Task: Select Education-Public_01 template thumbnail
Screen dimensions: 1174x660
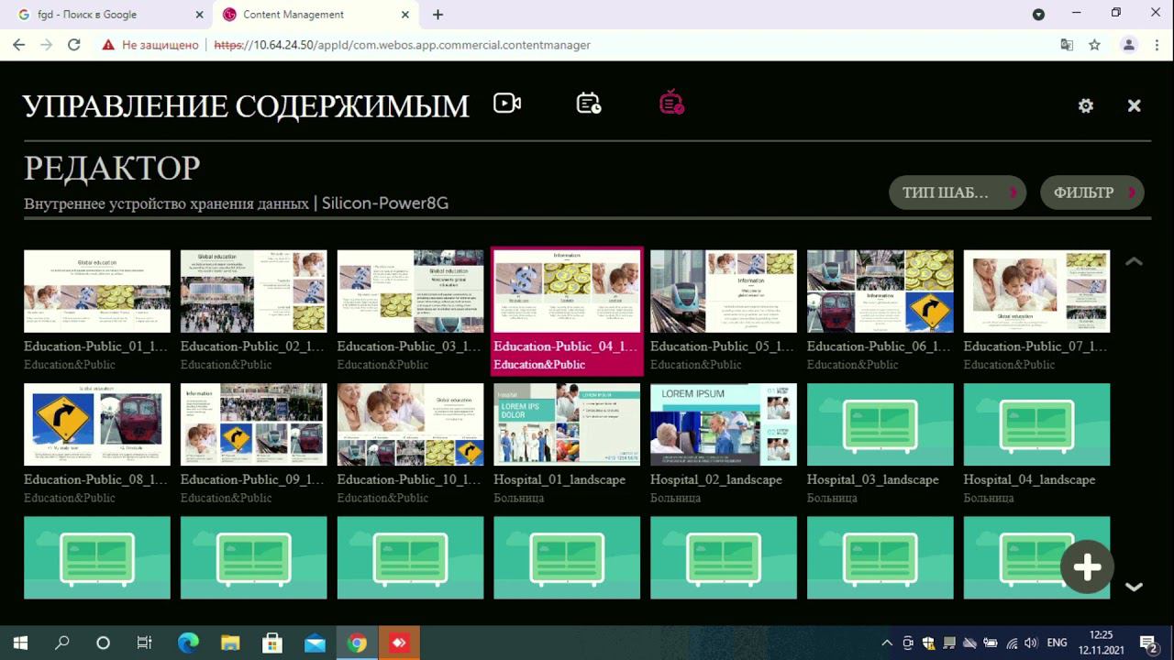Action: [97, 291]
